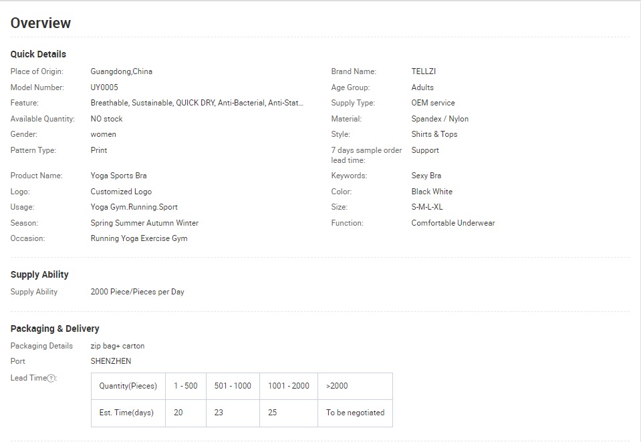Click the 'Quantity(Pieces)' row header
This screenshot has height=442, width=641.
pyautogui.click(x=128, y=386)
